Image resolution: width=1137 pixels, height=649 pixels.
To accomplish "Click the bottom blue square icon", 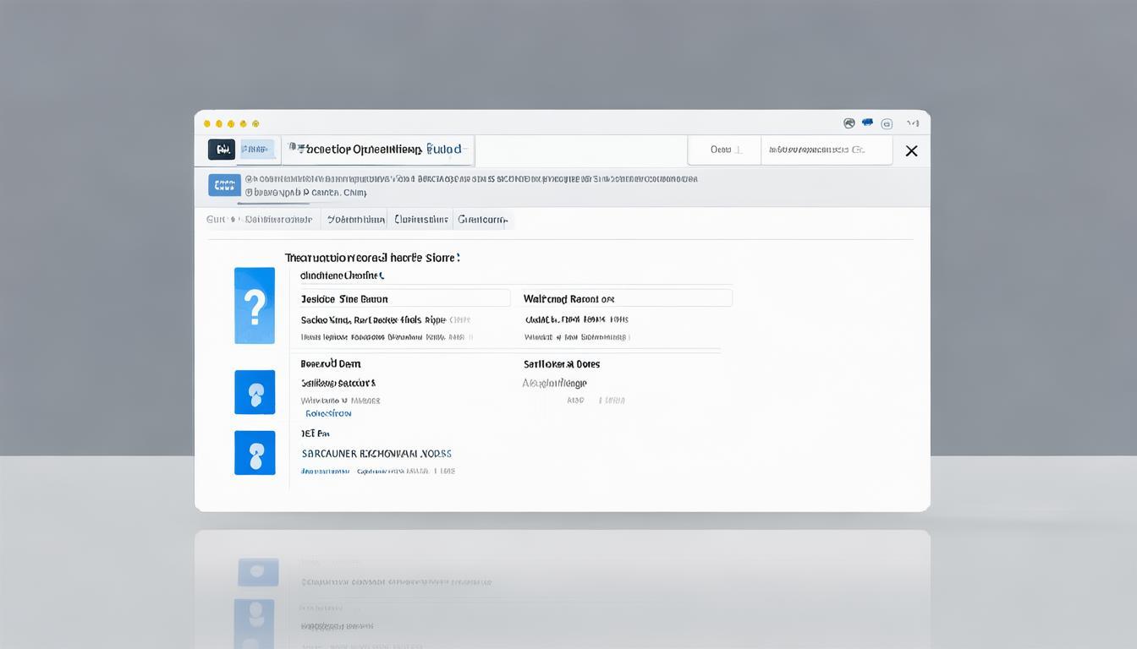I will click(255, 453).
